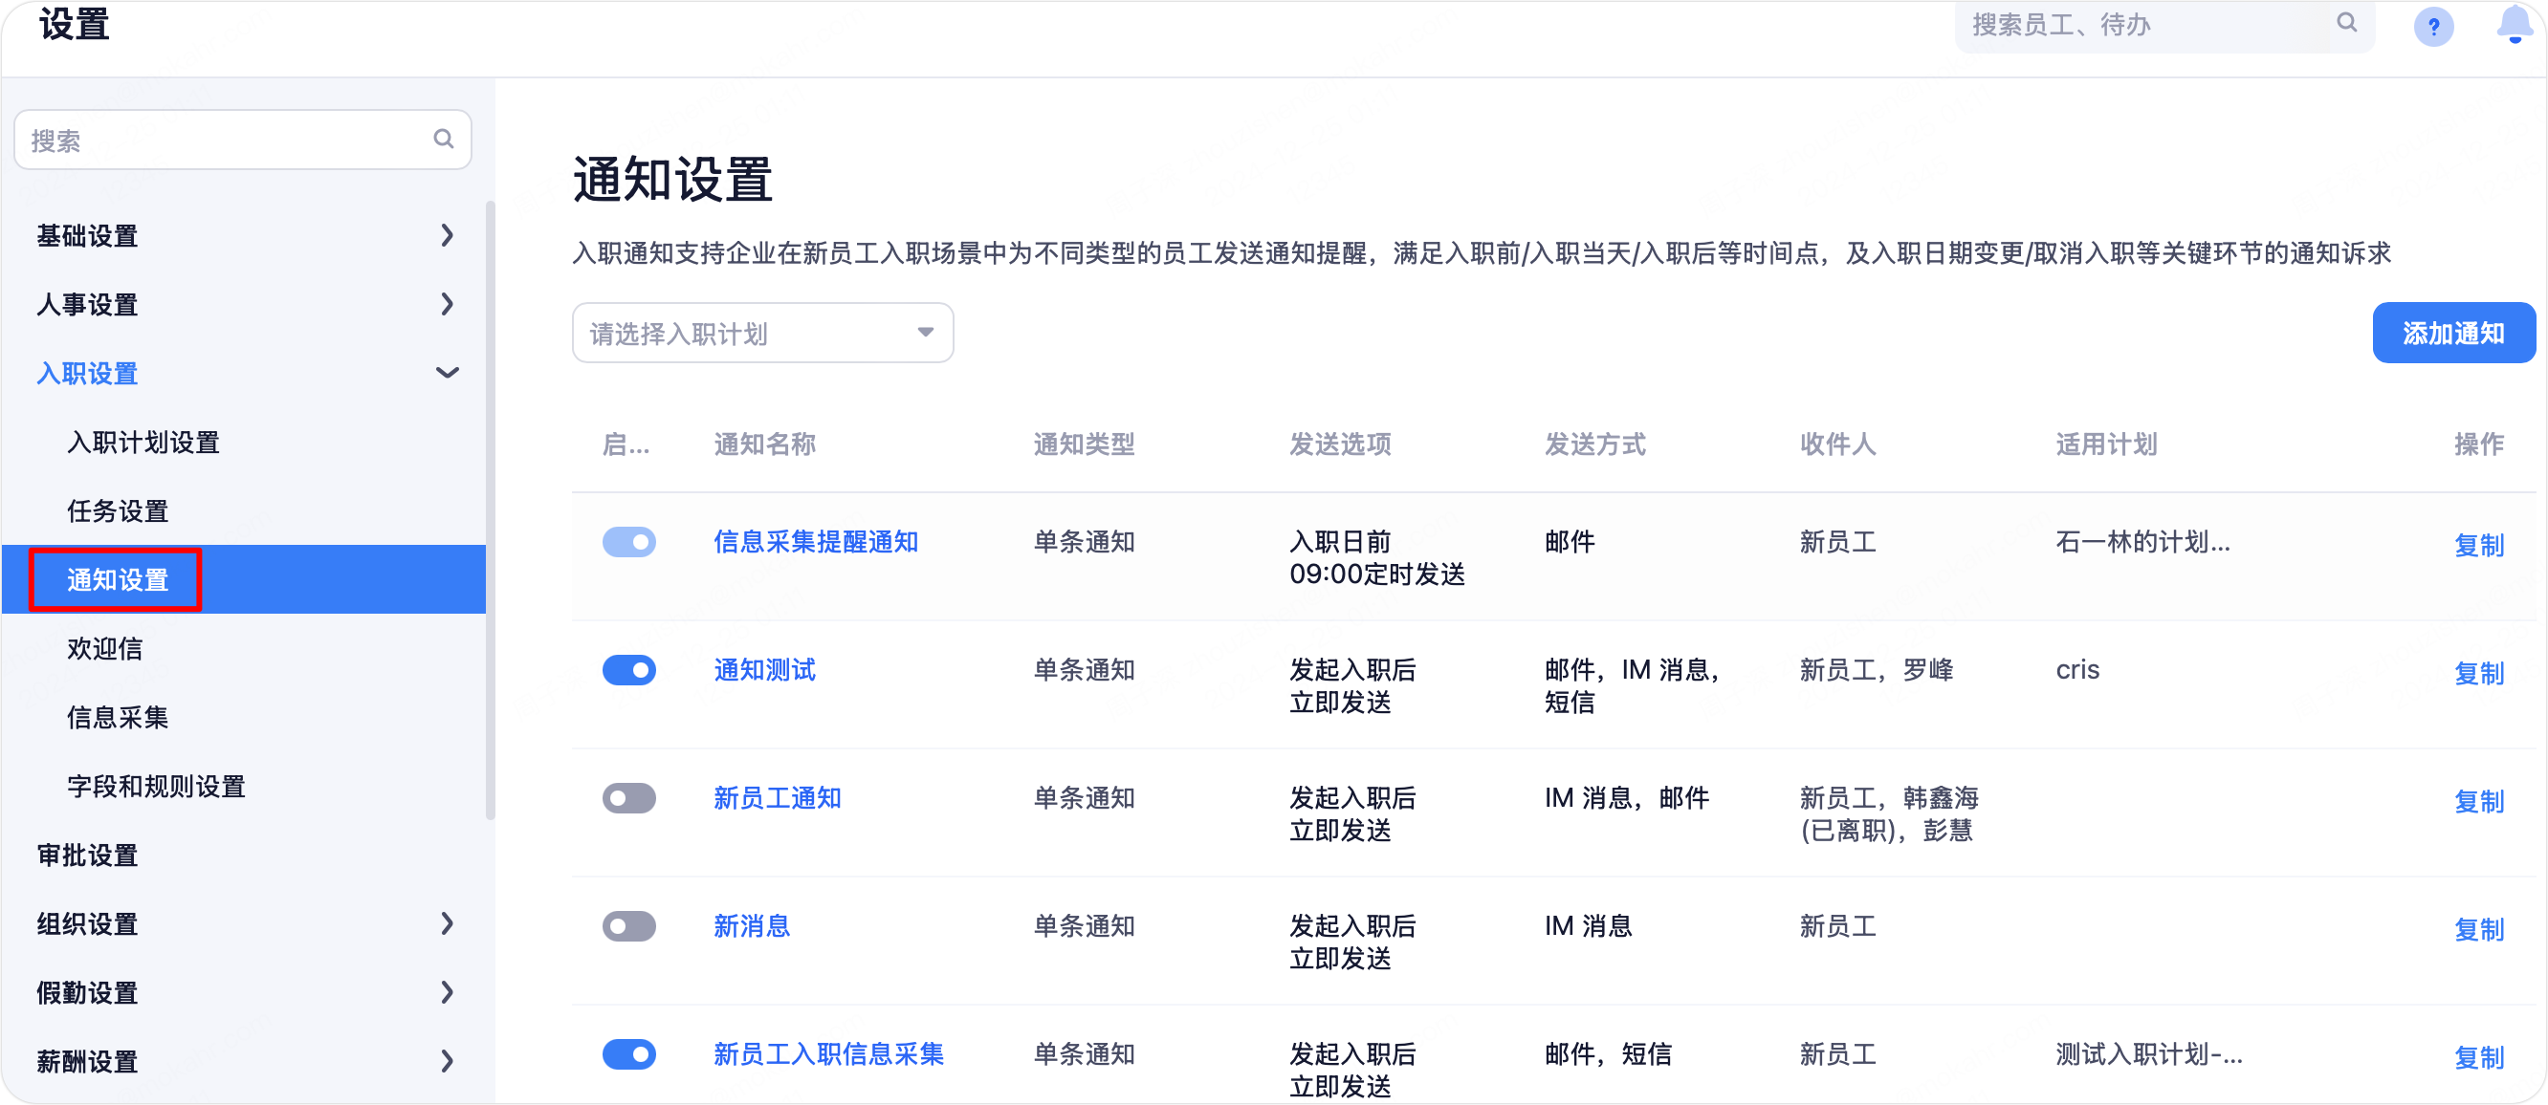Enable the 新员工通知 switch
Image resolution: width=2548 pixels, height=1105 pixels.
pos(629,797)
